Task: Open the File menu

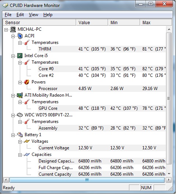Action: 8,15
